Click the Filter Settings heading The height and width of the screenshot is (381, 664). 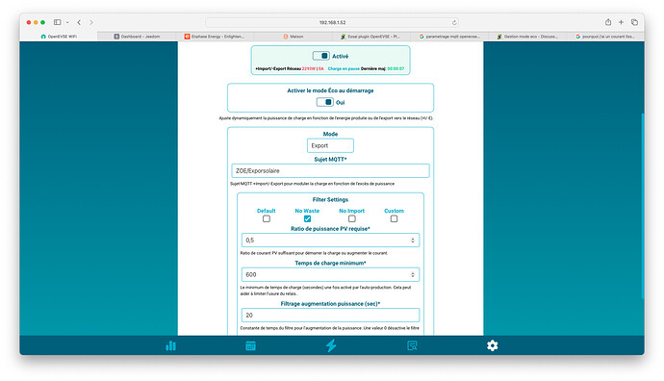pyautogui.click(x=330, y=200)
